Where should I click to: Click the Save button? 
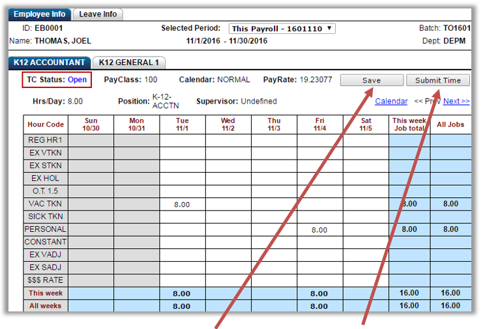tap(372, 80)
